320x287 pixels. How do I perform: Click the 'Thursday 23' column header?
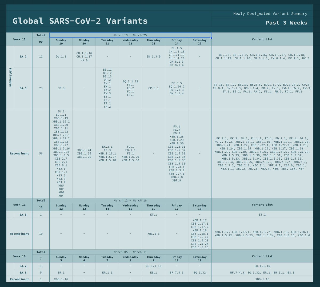[x=154, y=42]
